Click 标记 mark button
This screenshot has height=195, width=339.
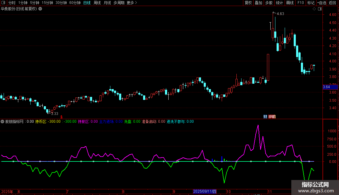pyautogui.click(x=311, y=3)
